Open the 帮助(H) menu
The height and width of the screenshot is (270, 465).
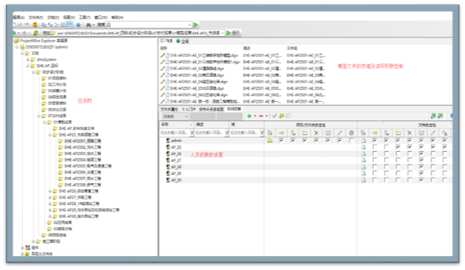(117, 17)
